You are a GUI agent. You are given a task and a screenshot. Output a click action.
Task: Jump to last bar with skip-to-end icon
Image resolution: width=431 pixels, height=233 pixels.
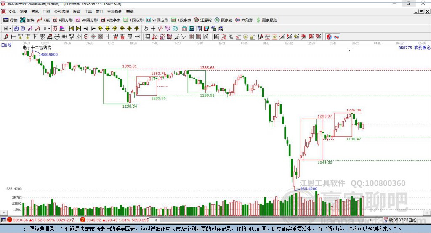(78, 29)
